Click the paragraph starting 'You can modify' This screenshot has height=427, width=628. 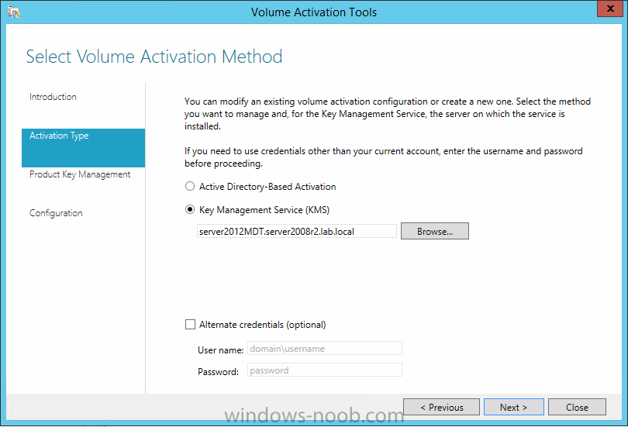tap(388, 114)
